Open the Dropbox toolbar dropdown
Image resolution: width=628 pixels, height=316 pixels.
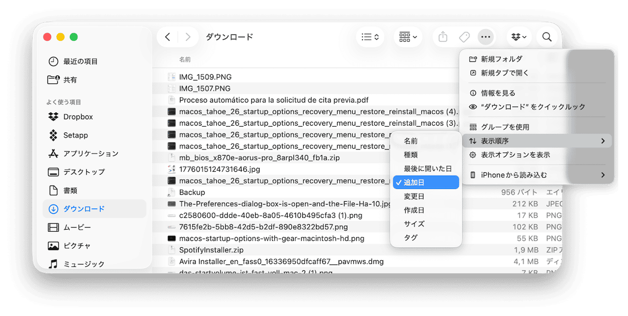[519, 37]
